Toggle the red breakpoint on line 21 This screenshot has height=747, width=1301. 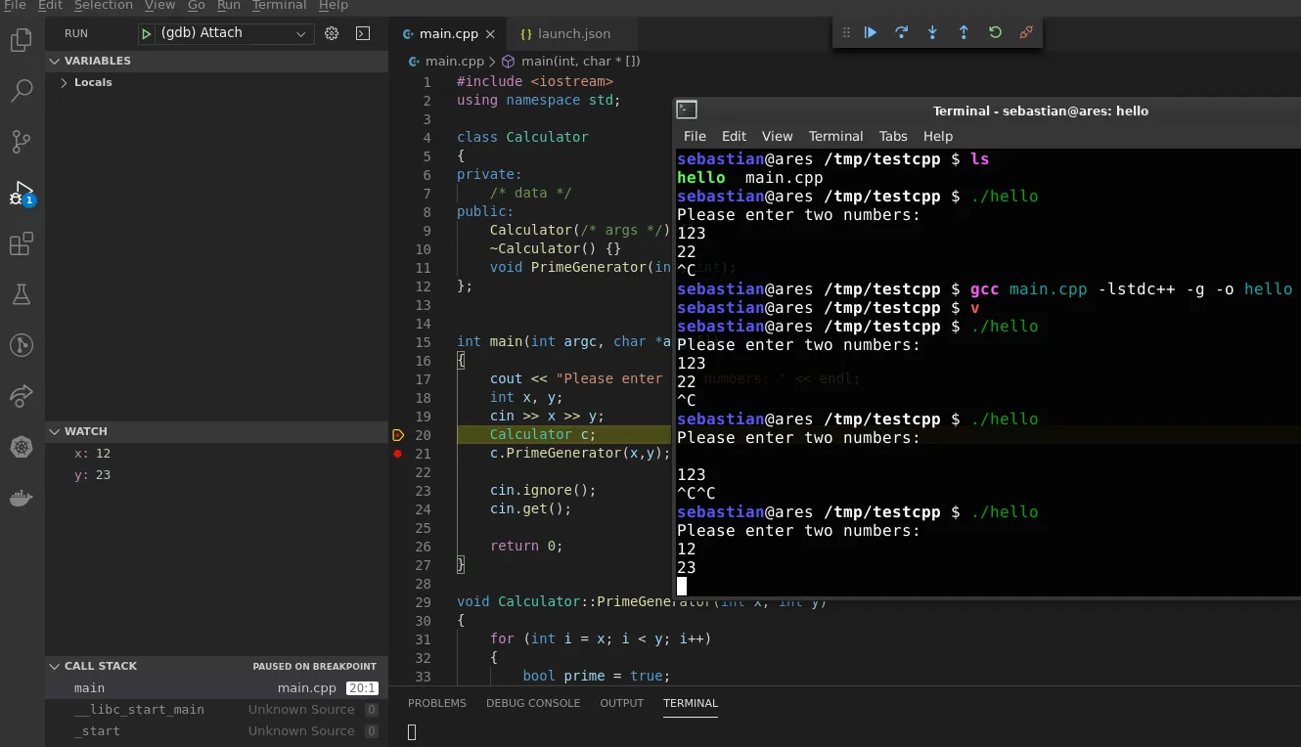click(397, 454)
